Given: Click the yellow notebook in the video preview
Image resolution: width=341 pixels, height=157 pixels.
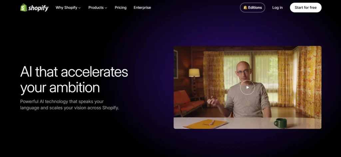Looking at the screenshot, I should [205, 124].
